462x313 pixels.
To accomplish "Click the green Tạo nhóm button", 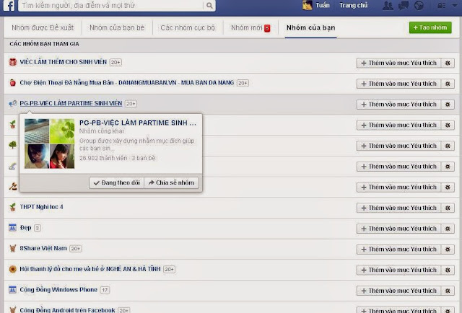I will coord(430,27).
